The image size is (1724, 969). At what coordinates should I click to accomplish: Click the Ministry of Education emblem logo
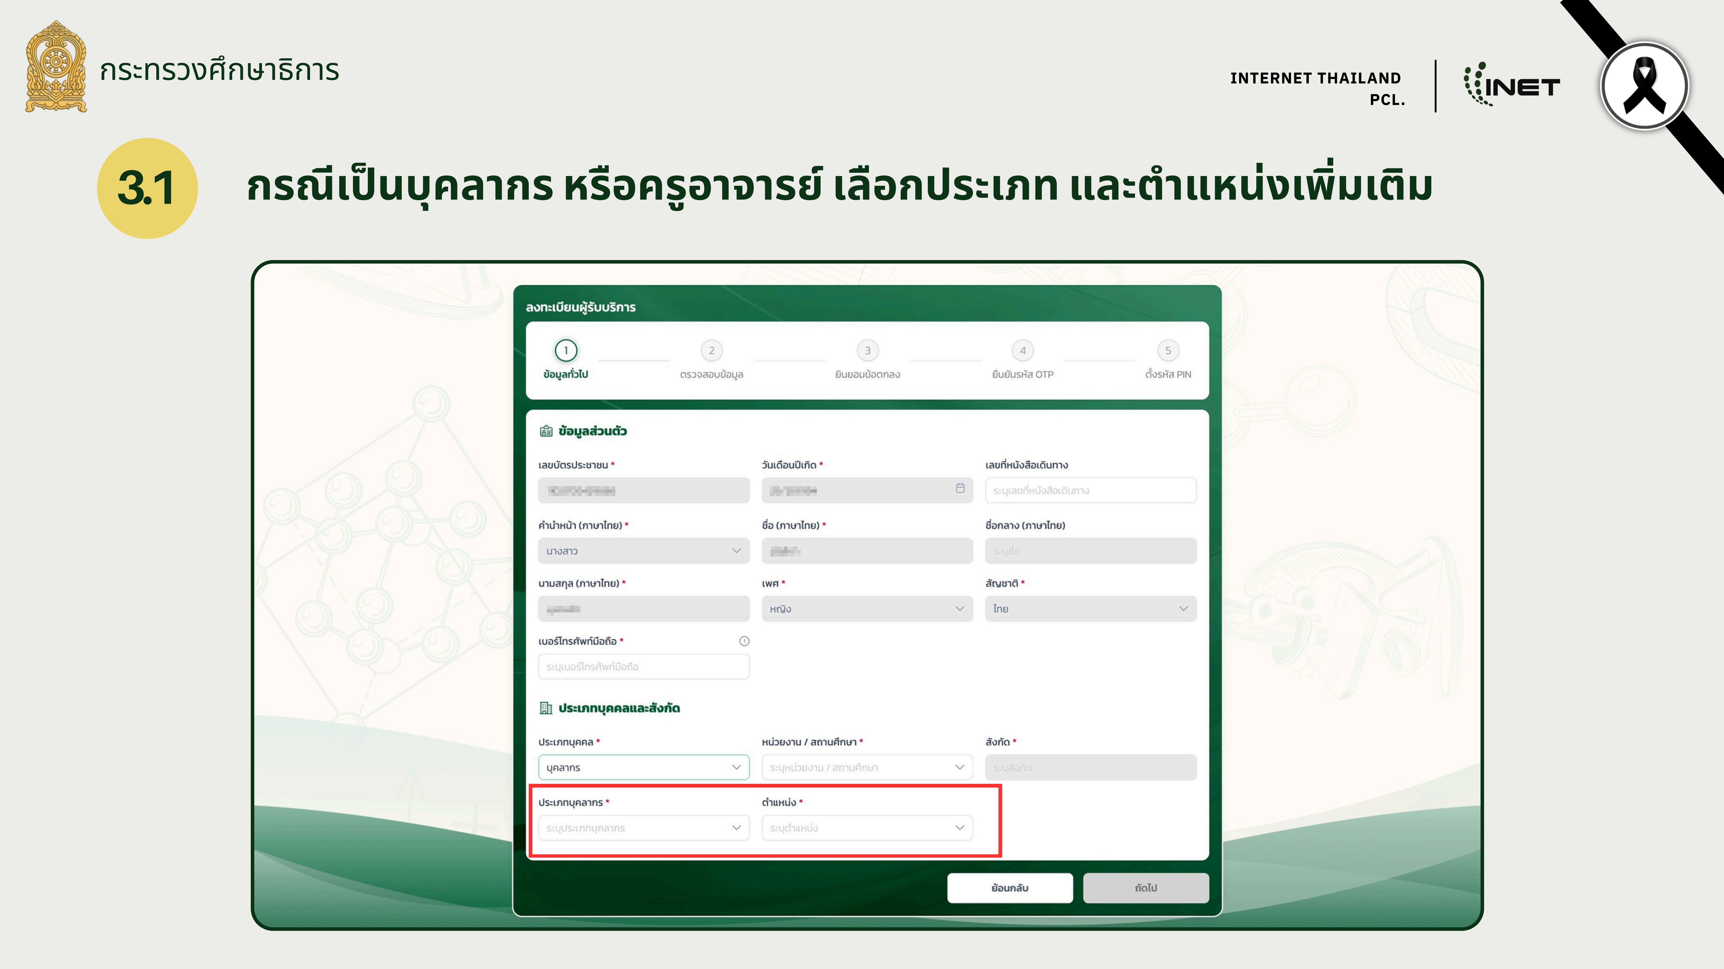point(56,66)
